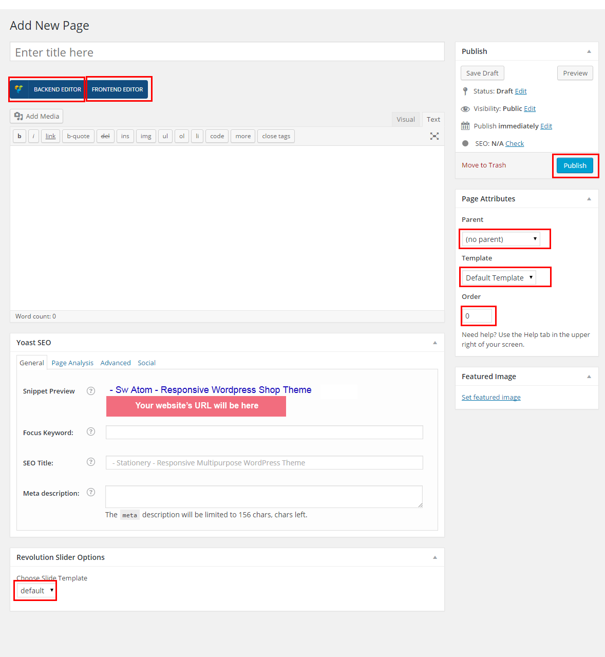This screenshot has width=605, height=657.
Task: Click the SEO Title input field
Action: pyautogui.click(x=264, y=462)
